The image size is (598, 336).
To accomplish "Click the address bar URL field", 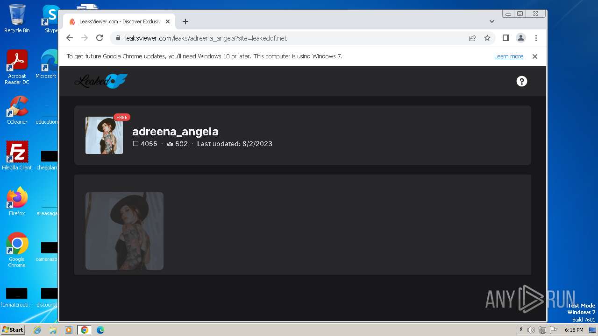I will click(290, 38).
